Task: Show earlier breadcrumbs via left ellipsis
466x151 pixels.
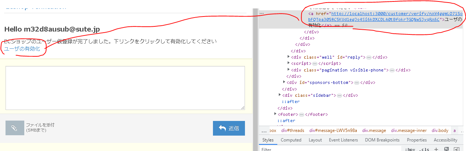Action: tap(264, 131)
